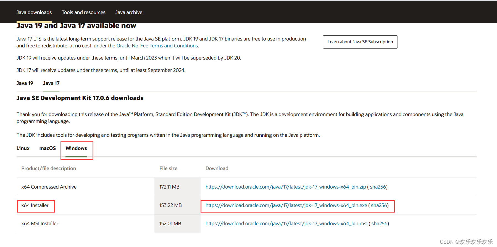Click the 'Download' column header

217,168
